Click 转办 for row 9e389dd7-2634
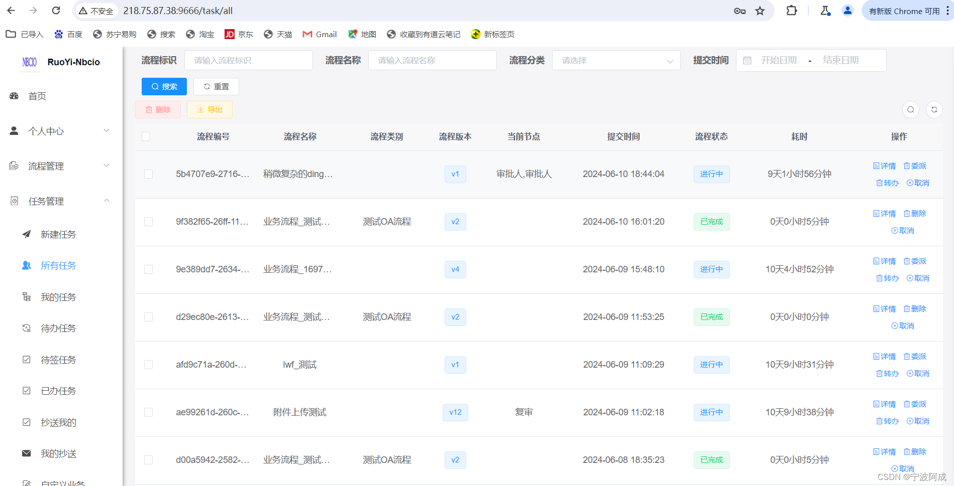 pyautogui.click(x=888, y=278)
